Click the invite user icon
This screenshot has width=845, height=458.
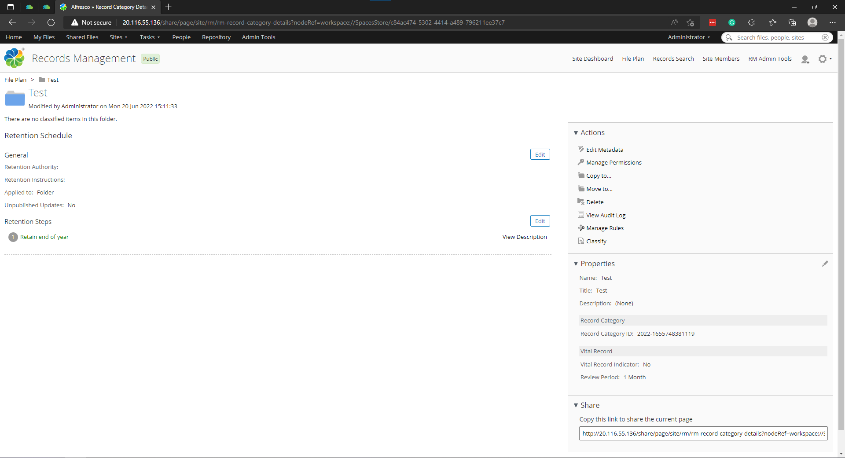pyautogui.click(x=805, y=59)
